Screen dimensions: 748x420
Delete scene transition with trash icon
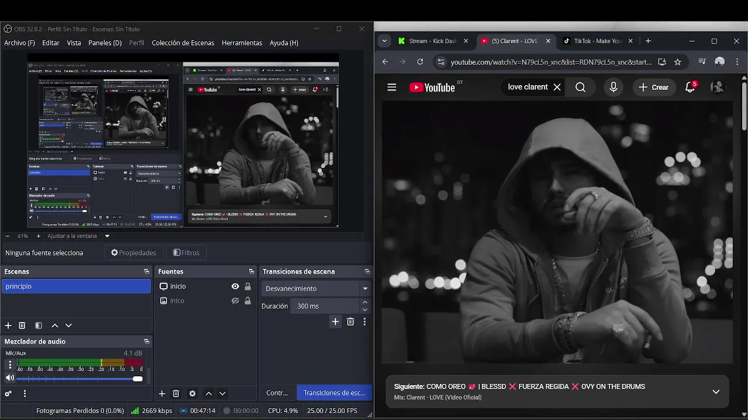click(x=351, y=321)
